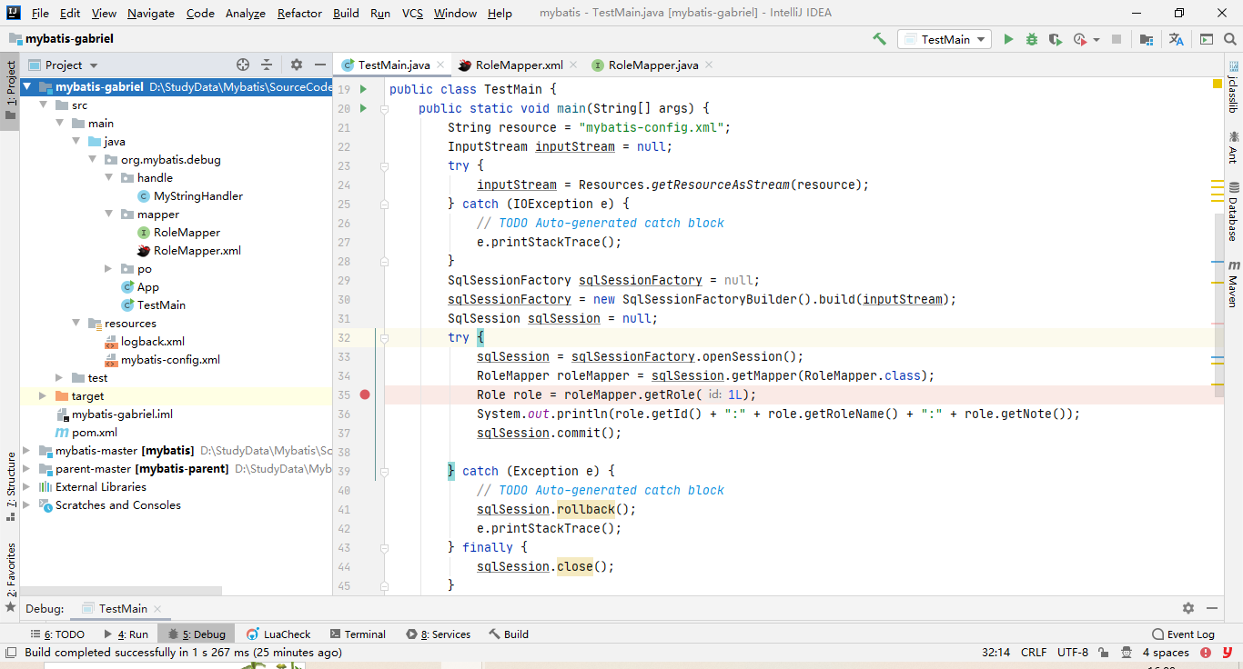
Task: Toggle the Ant side tool window
Action: click(1233, 146)
